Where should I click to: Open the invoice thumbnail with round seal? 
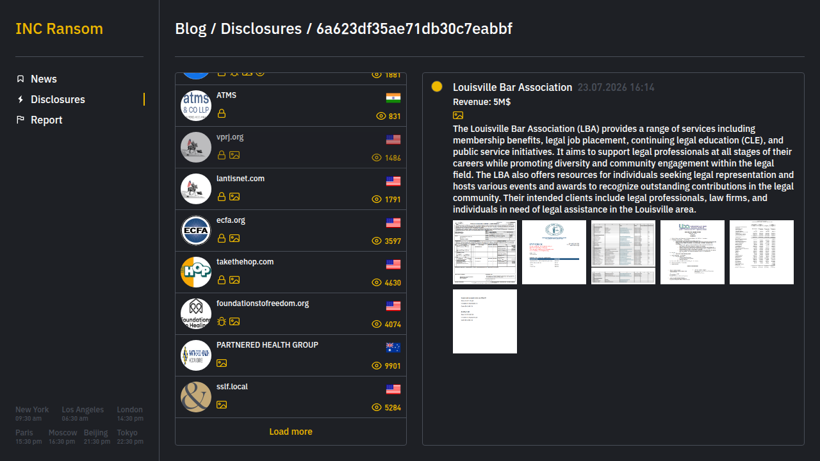click(x=554, y=252)
